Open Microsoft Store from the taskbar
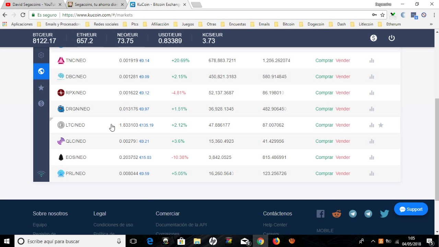 pyautogui.click(x=181, y=241)
